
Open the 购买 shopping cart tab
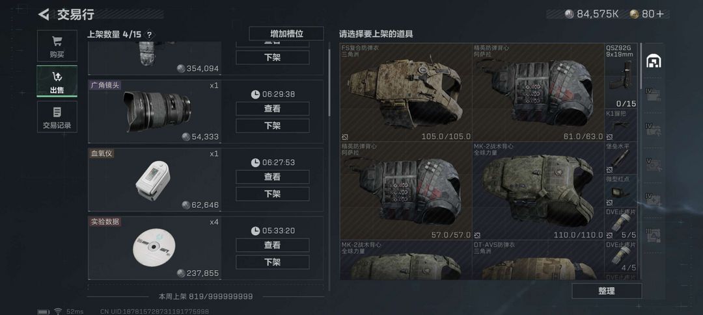click(57, 45)
